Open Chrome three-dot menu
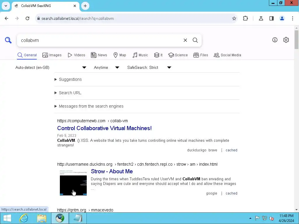This screenshot has width=299, height=224. coord(293,18)
